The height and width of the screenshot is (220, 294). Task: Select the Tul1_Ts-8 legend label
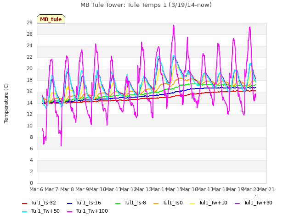click(x=135, y=203)
